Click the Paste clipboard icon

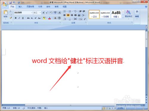click(6, 12)
